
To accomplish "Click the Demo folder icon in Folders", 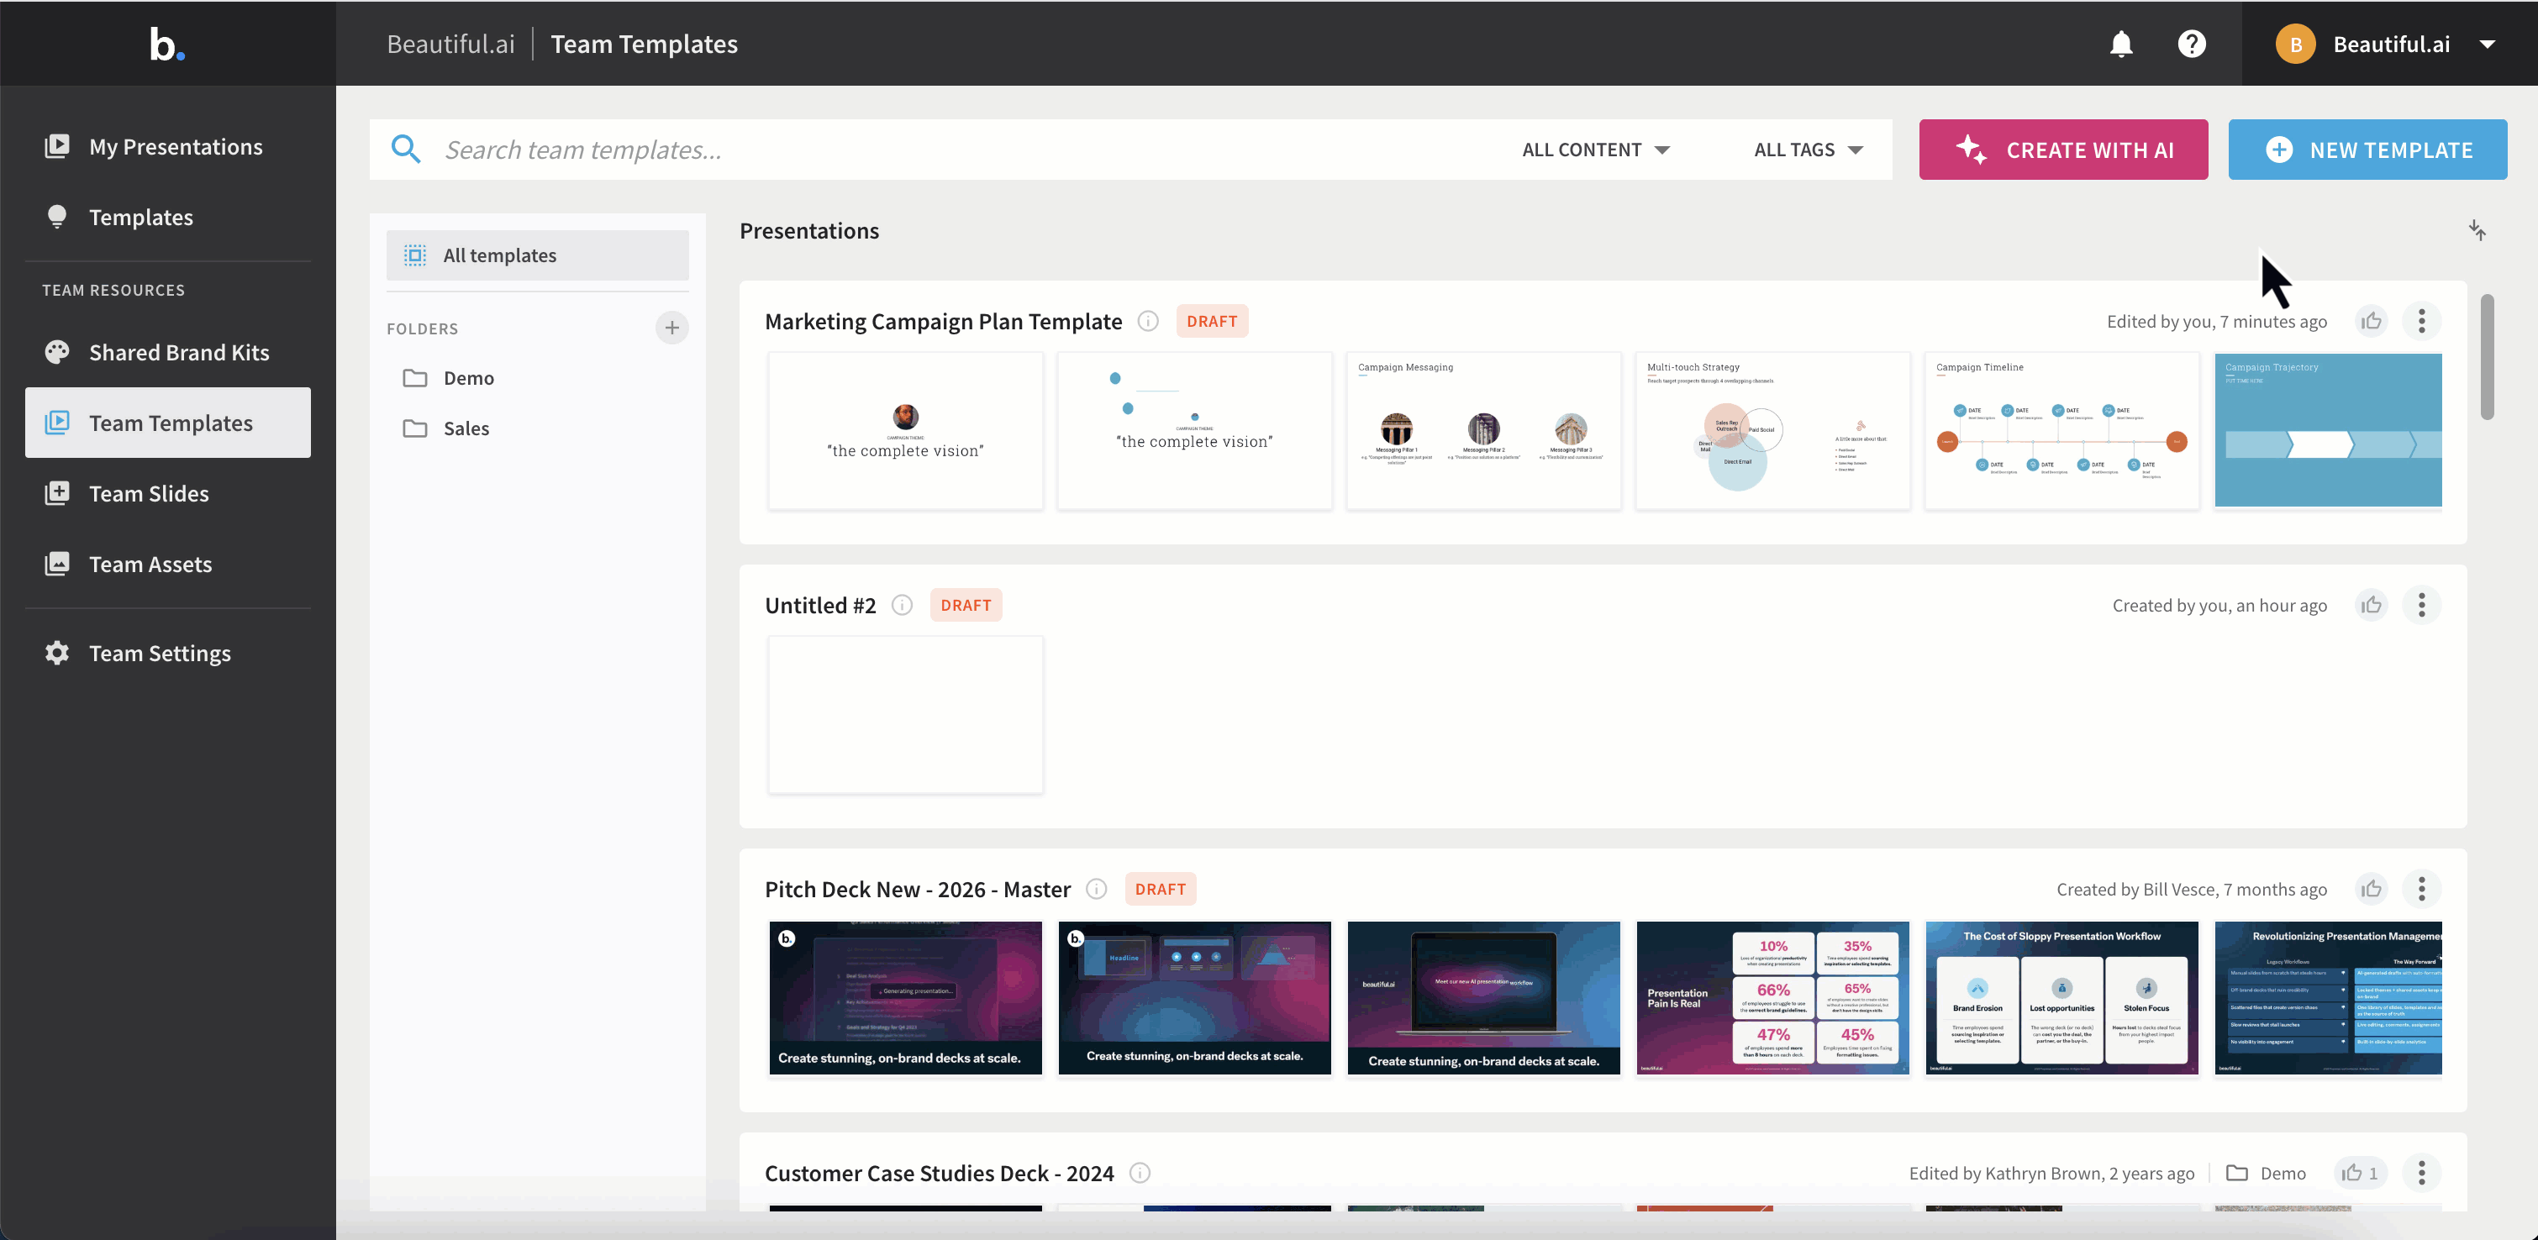I will [415, 378].
